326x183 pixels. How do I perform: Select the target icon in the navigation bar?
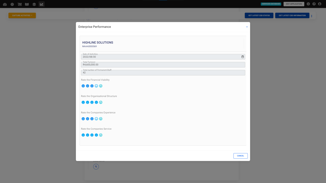12,4
